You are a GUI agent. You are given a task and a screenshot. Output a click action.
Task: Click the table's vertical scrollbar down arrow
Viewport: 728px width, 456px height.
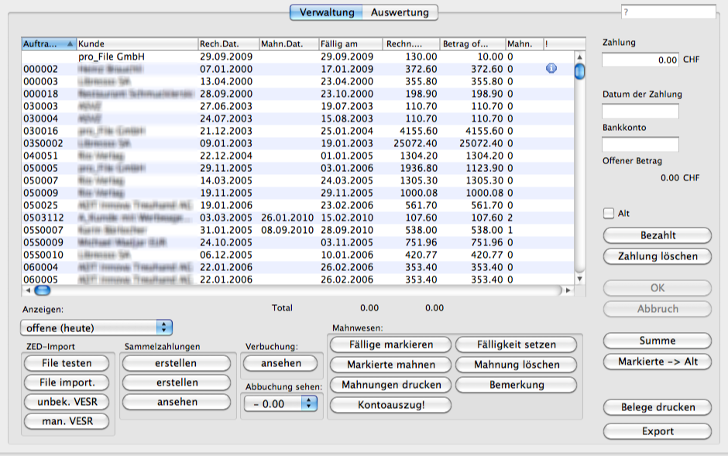tap(579, 278)
